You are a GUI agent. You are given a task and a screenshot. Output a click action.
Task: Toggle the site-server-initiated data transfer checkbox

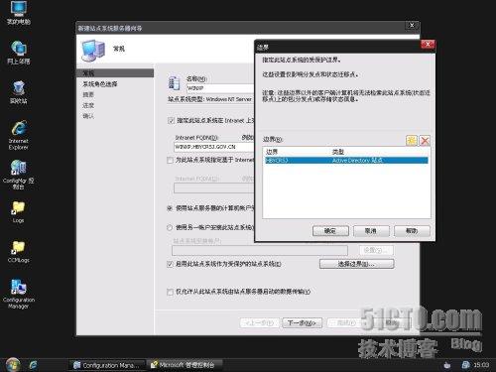click(x=170, y=292)
